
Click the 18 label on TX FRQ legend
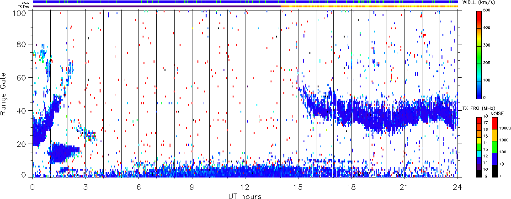pos(485,117)
